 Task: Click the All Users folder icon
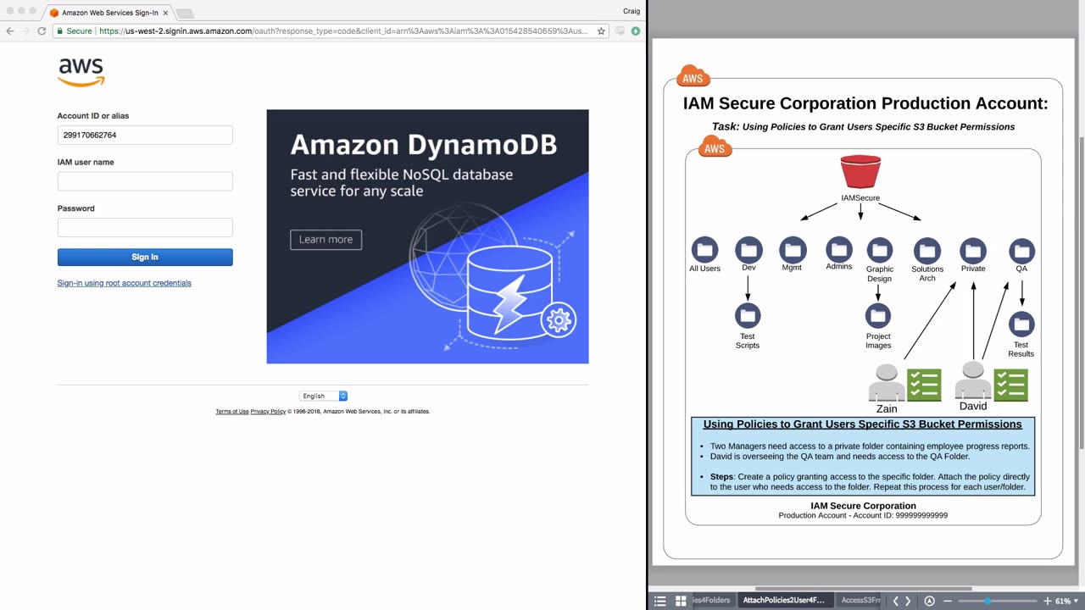[x=704, y=250]
